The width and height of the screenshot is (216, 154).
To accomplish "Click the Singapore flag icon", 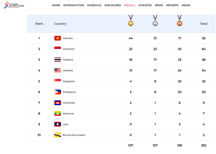I will pyautogui.click(x=58, y=81).
